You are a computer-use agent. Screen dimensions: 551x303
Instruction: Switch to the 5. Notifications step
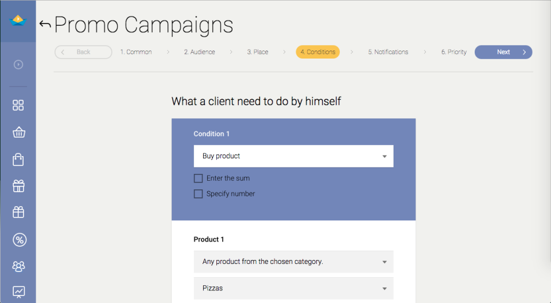click(x=388, y=52)
